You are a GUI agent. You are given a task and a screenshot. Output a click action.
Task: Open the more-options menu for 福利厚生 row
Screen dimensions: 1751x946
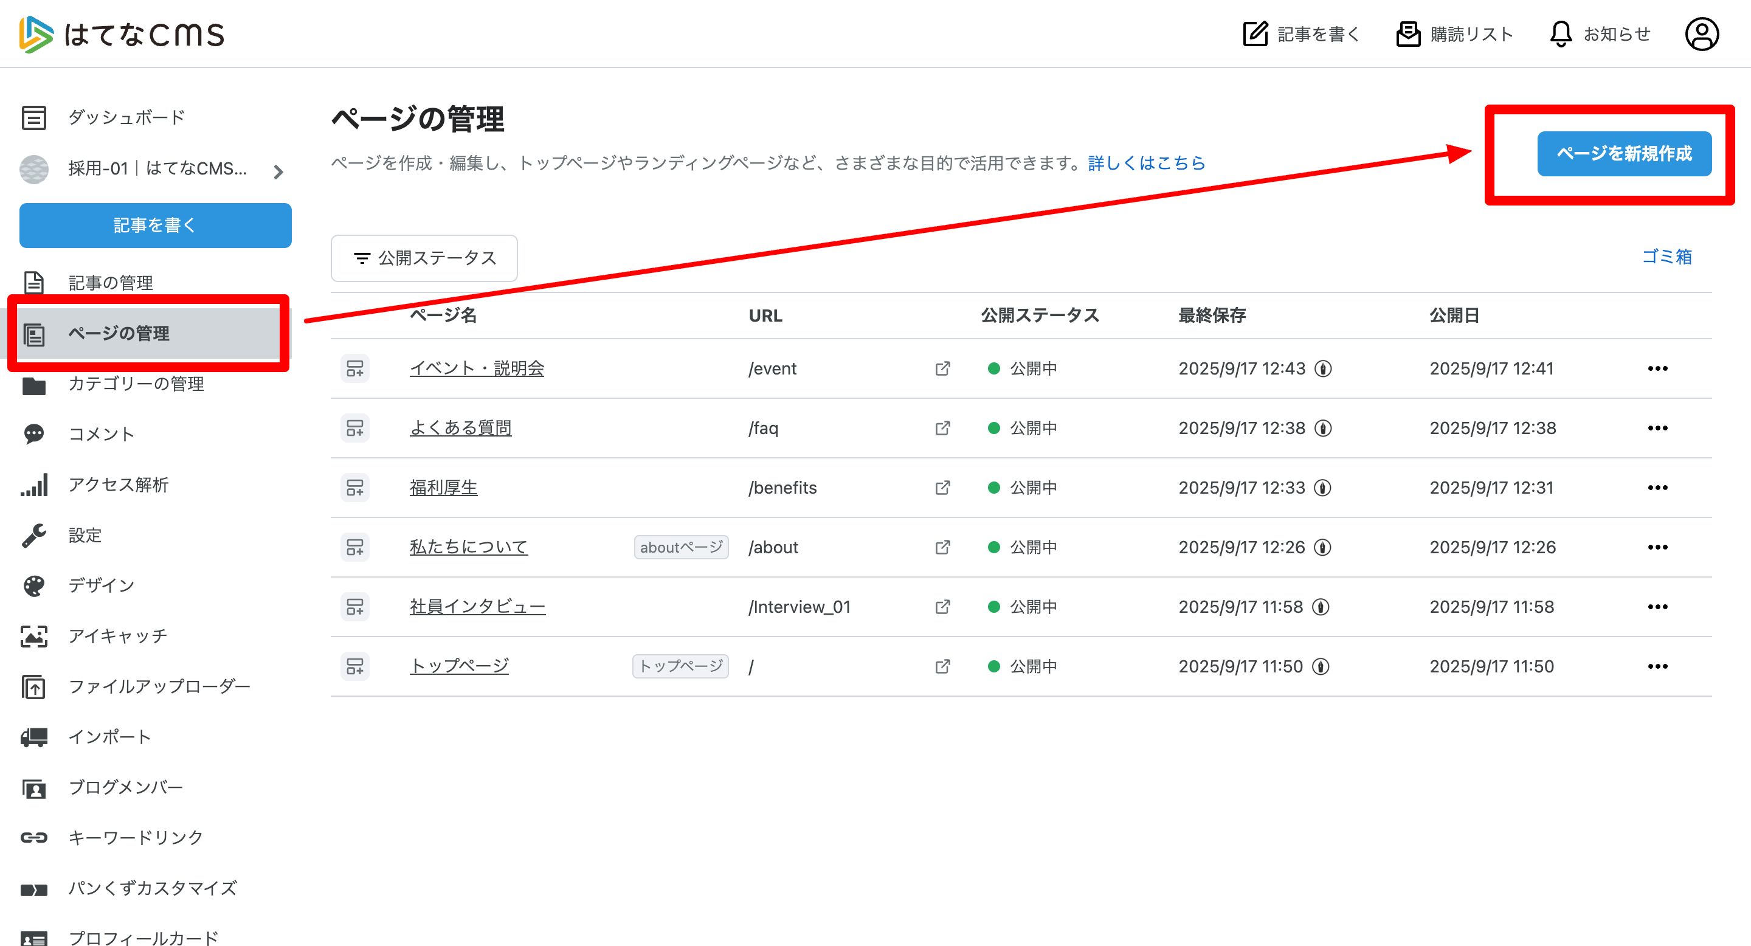point(1657,488)
